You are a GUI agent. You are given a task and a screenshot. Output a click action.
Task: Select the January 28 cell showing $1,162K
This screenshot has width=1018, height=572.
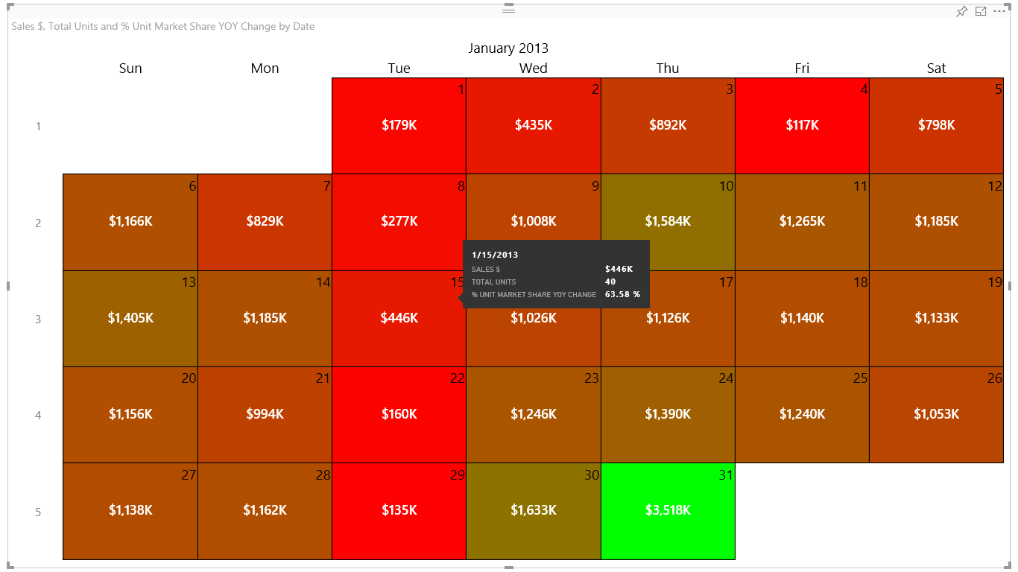(x=265, y=511)
